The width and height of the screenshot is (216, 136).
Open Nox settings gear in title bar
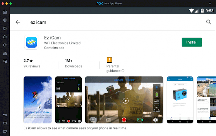click(x=210, y=4)
